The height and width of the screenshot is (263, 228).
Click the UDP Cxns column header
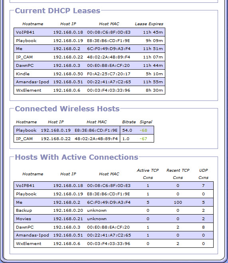point(203,174)
